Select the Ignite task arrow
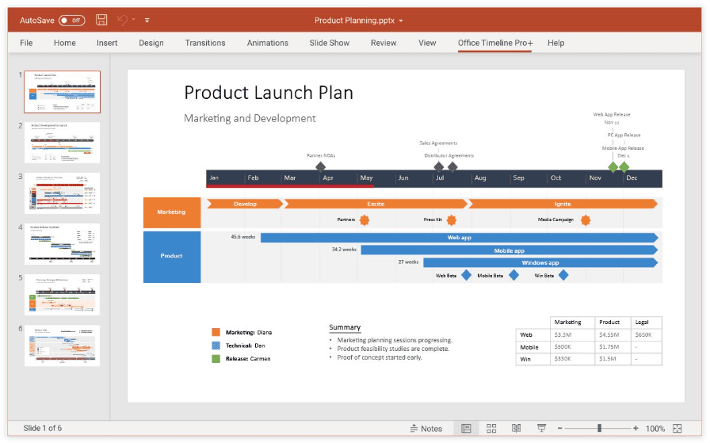This screenshot has width=710, height=443. point(563,204)
